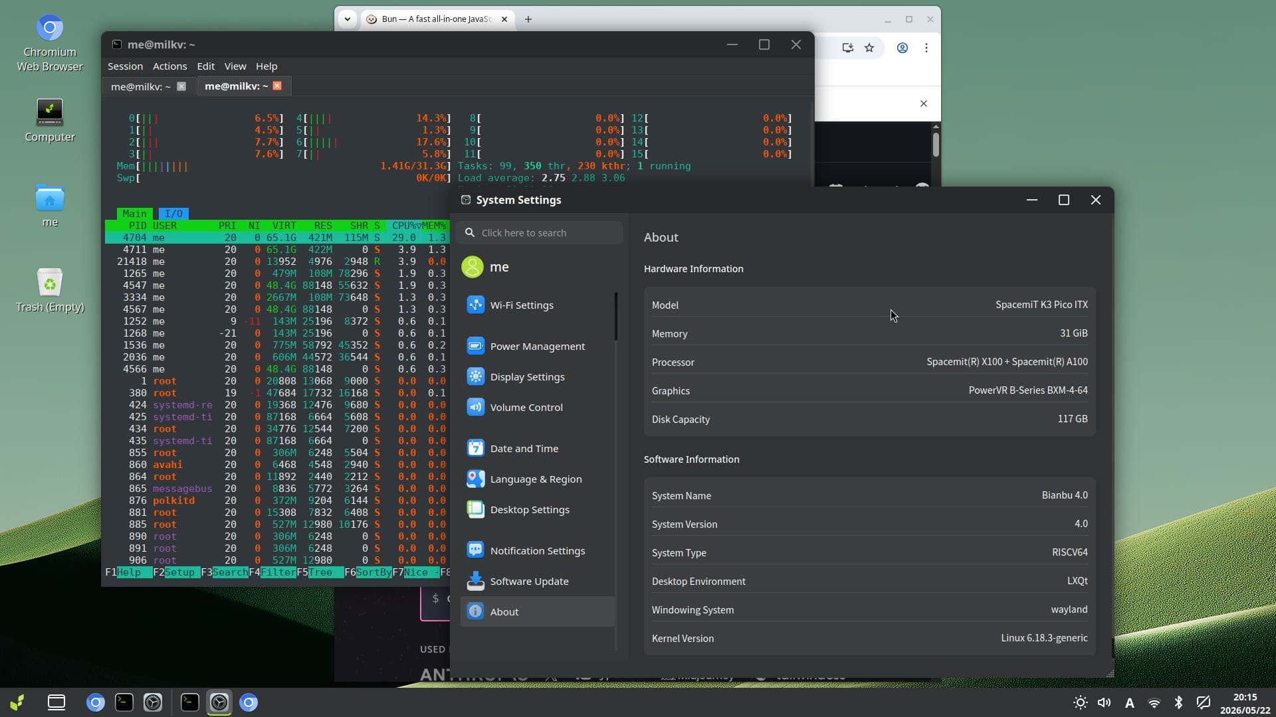Click the Model value SpacemiT K3 Pico ITX

click(1041, 305)
